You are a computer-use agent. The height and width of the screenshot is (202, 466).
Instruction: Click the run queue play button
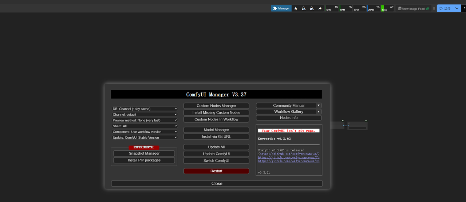coord(444,8)
